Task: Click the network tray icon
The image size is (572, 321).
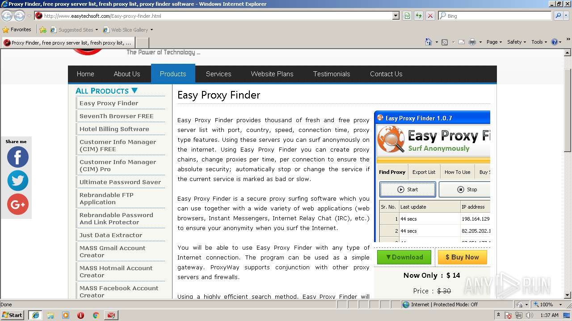Action: (518, 315)
